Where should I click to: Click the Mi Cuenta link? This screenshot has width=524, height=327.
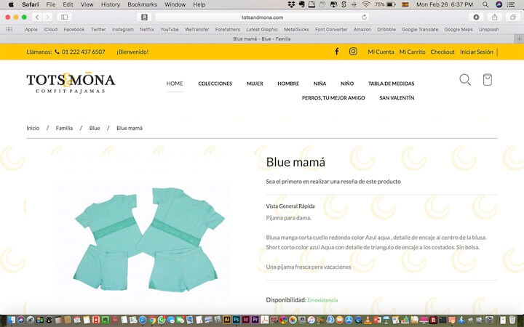pyautogui.click(x=381, y=52)
